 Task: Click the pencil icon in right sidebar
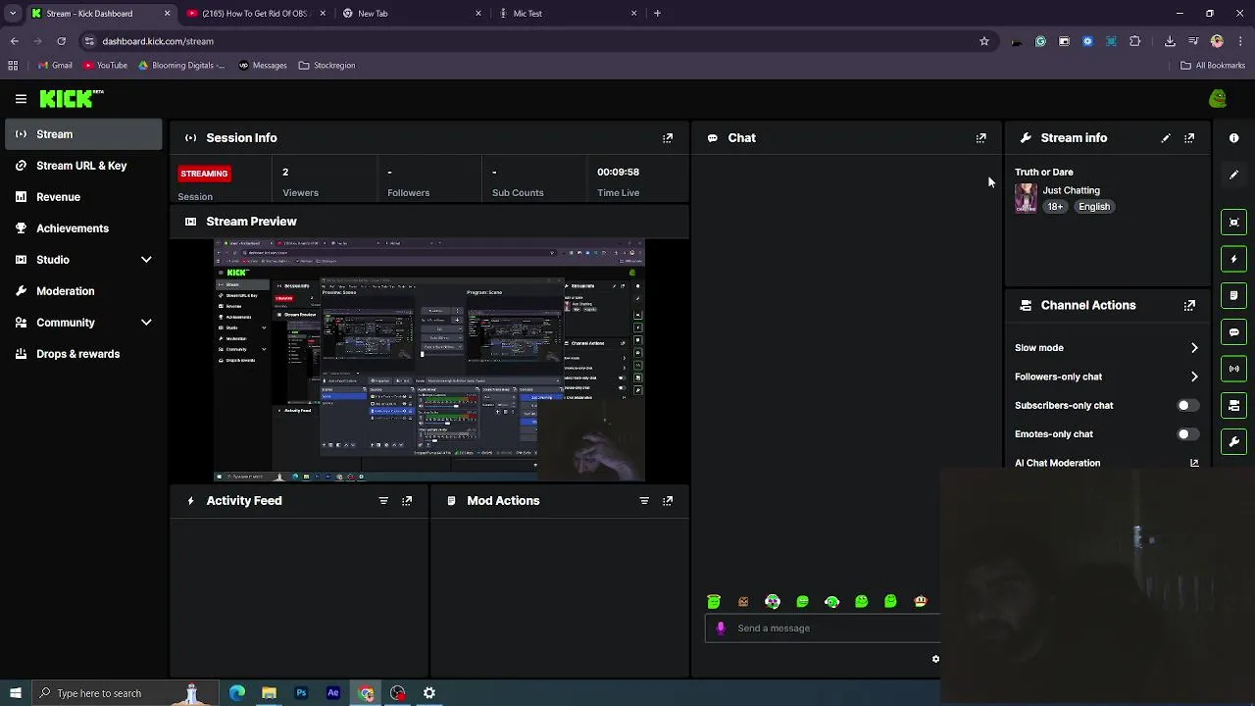tap(1234, 175)
